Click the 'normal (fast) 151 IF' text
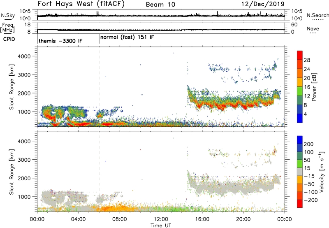329x228 pixels. [127, 37]
